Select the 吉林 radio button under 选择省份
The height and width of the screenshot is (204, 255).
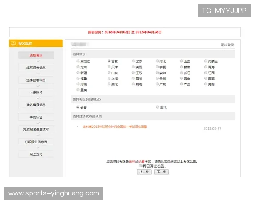[x=109, y=61]
